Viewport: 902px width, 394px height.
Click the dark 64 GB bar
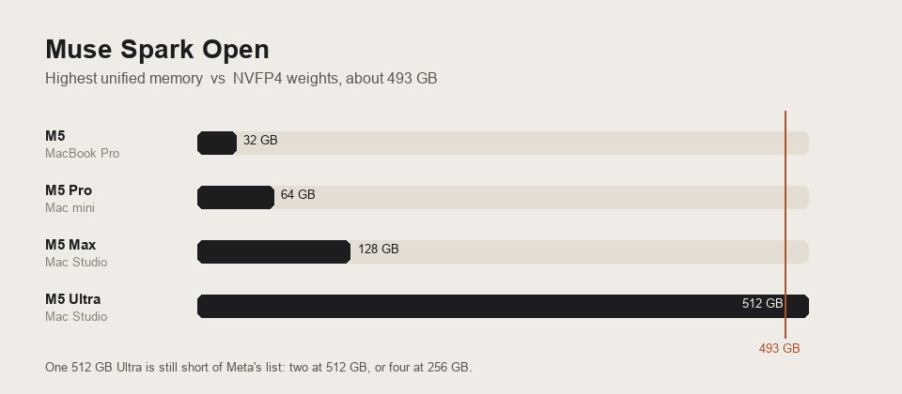[236, 198]
